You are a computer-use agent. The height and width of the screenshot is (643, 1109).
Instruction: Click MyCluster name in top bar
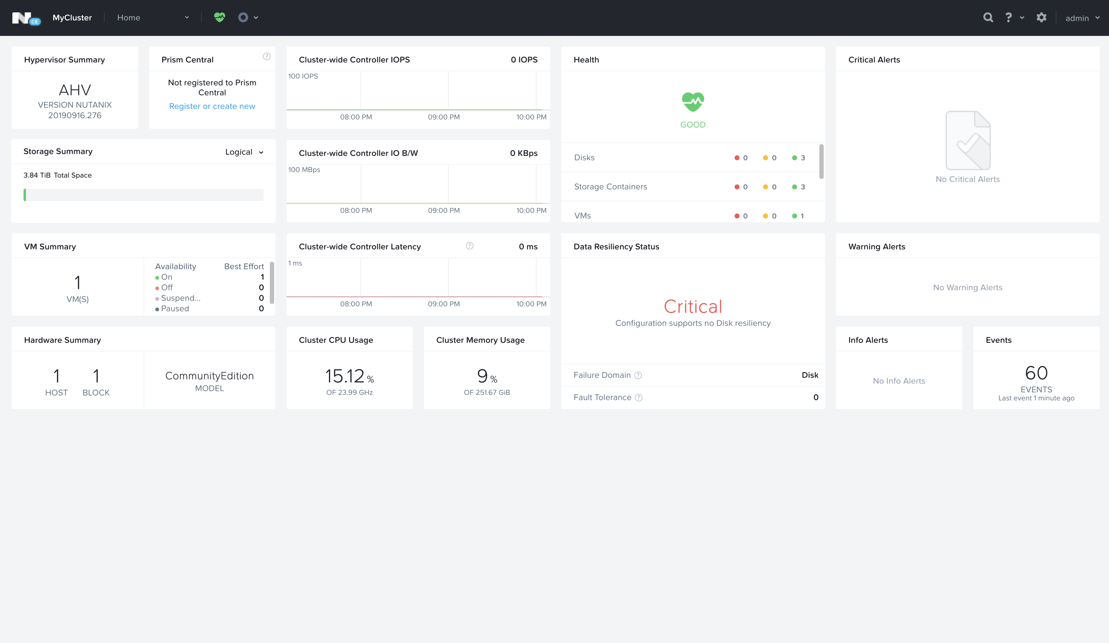[x=72, y=18]
